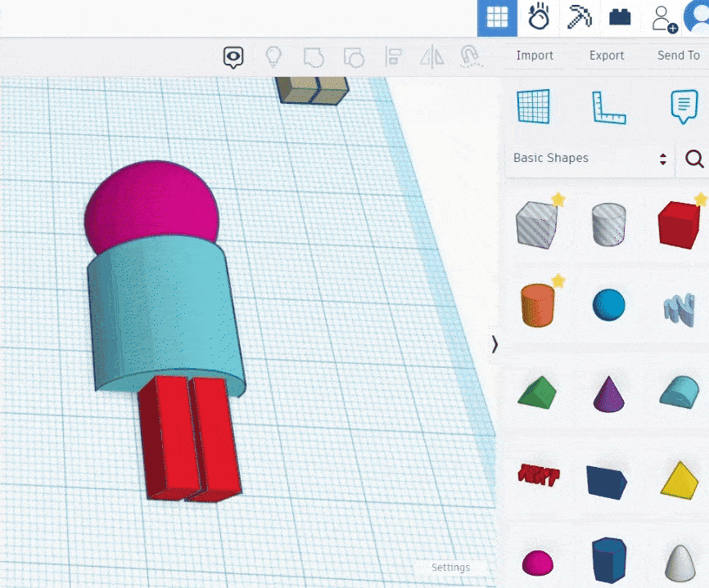Select the Workplane tool icon
The height and width of the screenshot is (588, 709).
534,106
